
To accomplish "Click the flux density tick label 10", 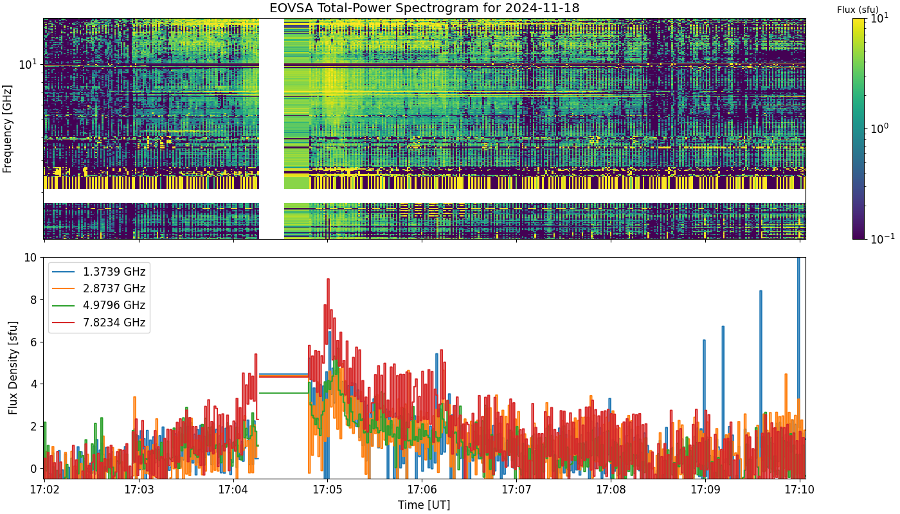I will (31, 258).
